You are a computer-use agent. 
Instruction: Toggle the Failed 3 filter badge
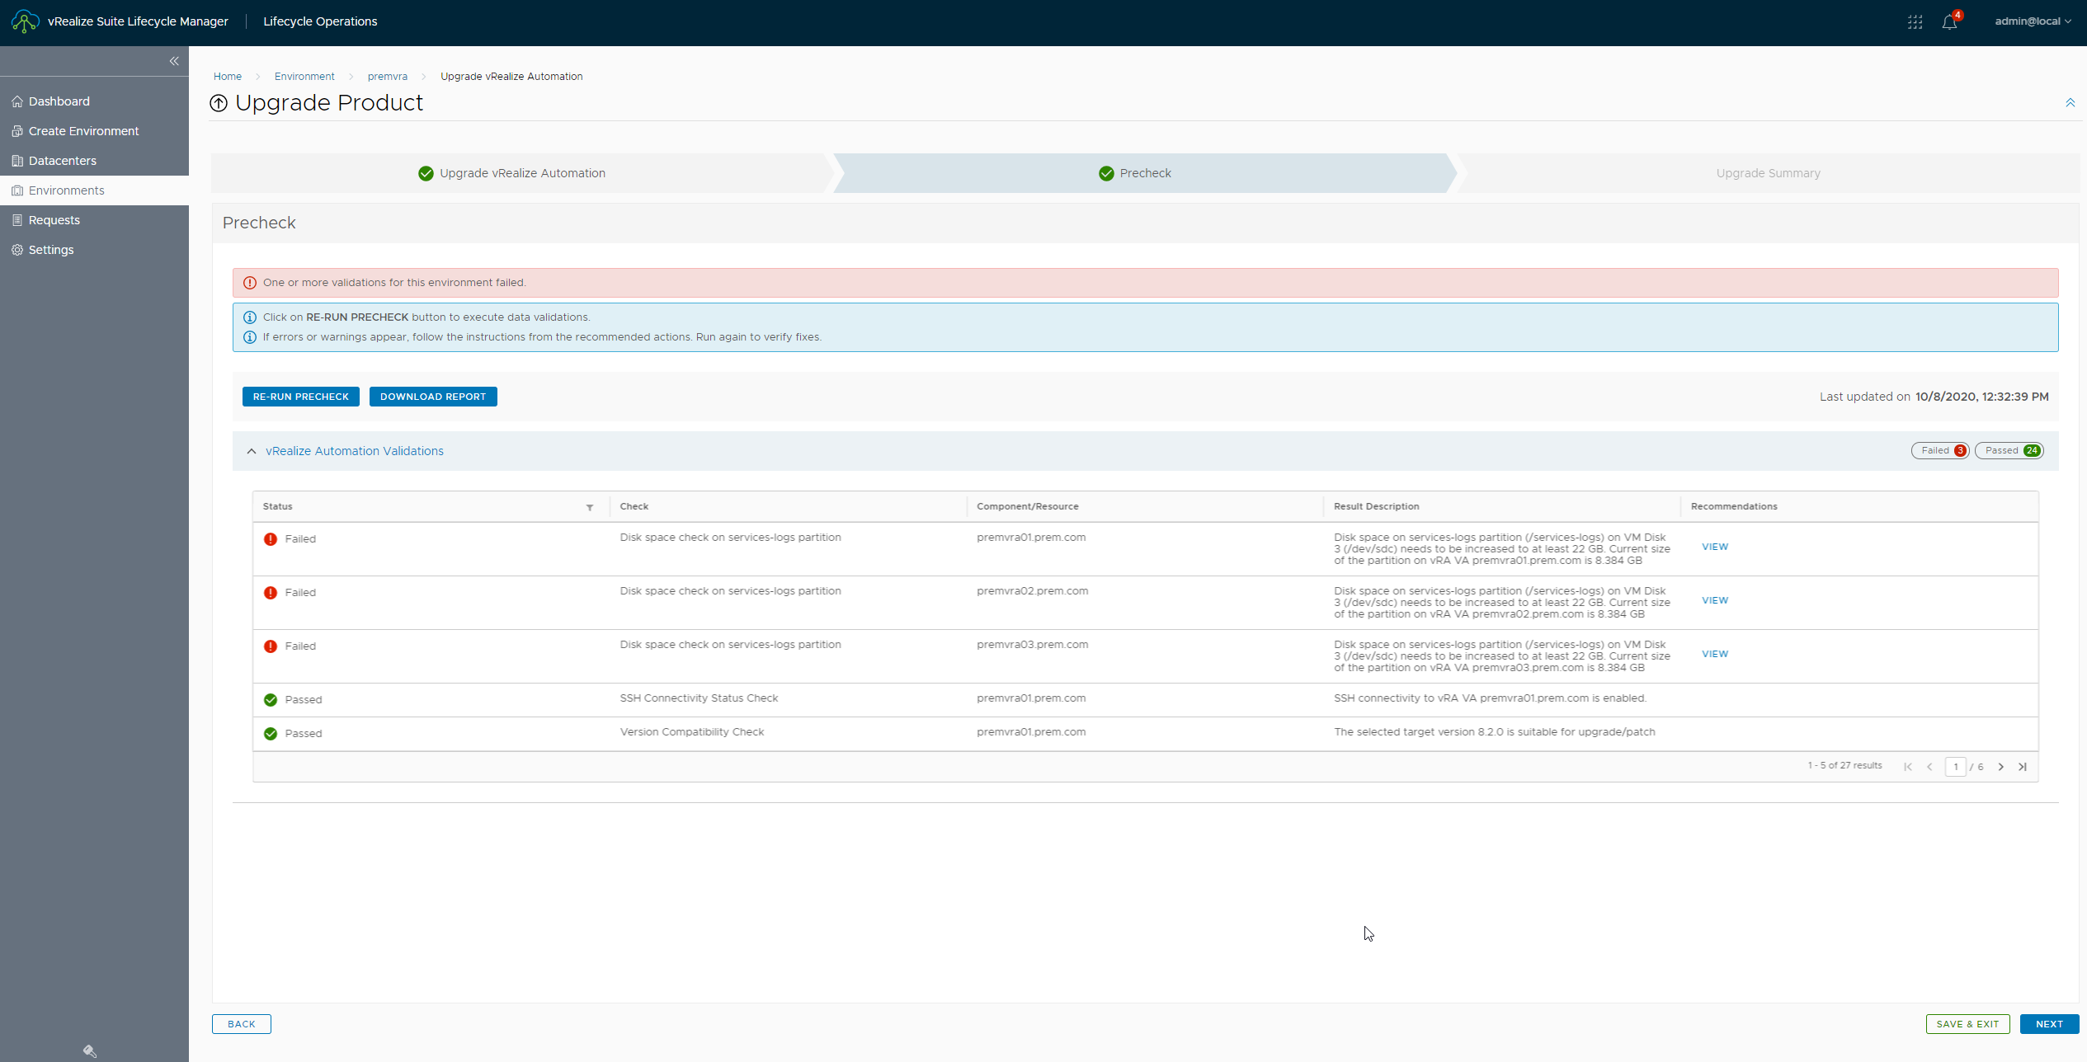click(x=1940, y=450)
